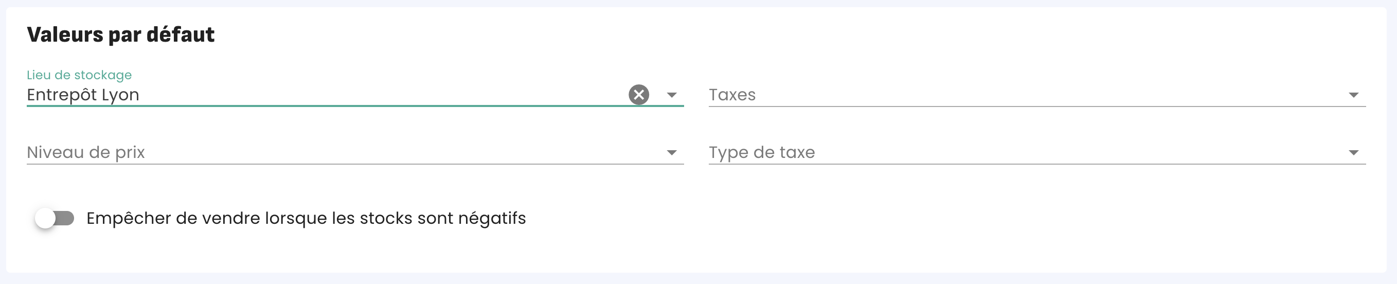Focus the Taxes field placeholder
This screenshot has width=1397, height=284.
731,95
